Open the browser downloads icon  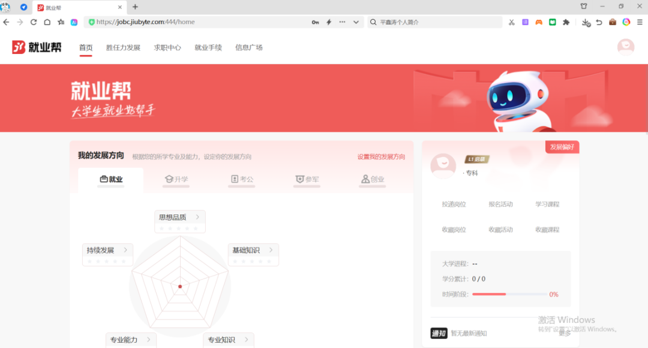point(586,22)
